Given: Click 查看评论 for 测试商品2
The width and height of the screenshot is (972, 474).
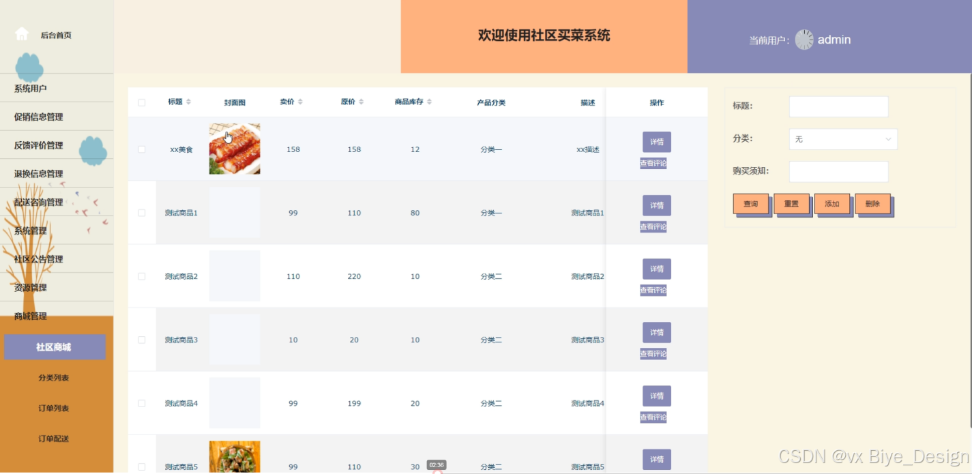Looking at the screenshot, I should click(x=653, y=291).
